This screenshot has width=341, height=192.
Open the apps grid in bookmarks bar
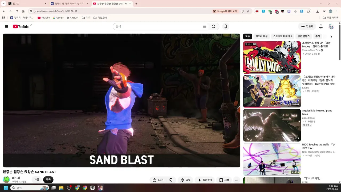point(3,18)
